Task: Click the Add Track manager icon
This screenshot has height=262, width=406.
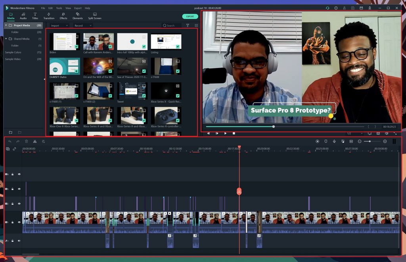Action: (x=8, y=149)
